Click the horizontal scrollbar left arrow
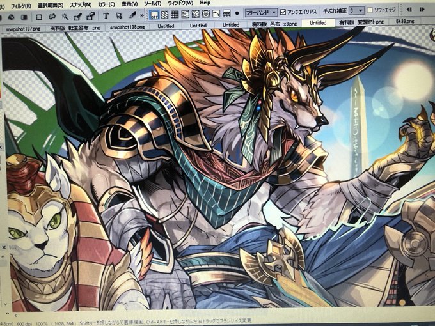The width and height of the screenshot is (435, 326). tap(16, 316)
